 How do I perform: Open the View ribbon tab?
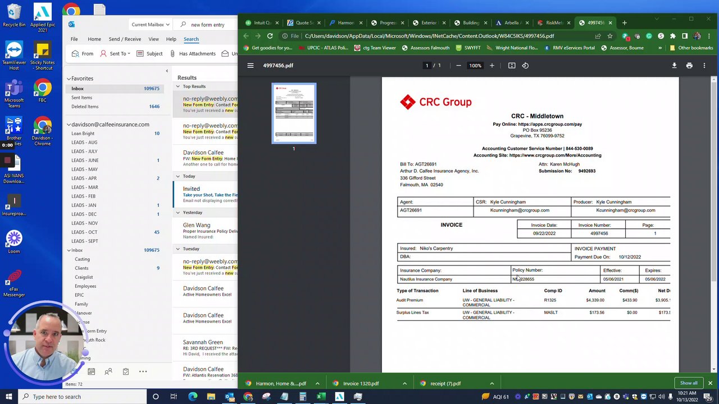(153, 39)
